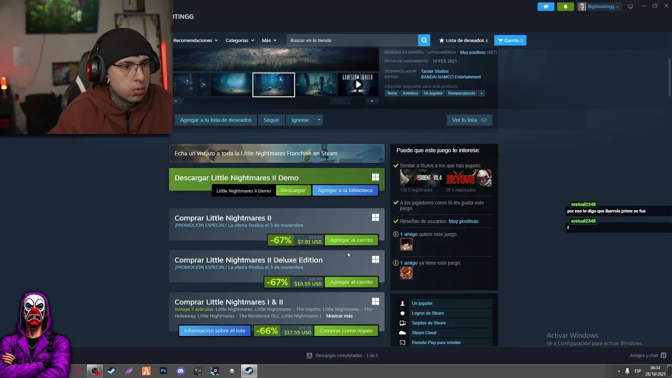Click Agregar a tu lista de deseados
Image resolution: width=672 pixels, height=378 pixels.
(x=216, y=120)
